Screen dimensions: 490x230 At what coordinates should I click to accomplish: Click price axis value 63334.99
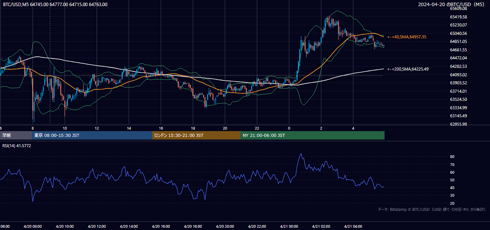[x=458, y=108]
